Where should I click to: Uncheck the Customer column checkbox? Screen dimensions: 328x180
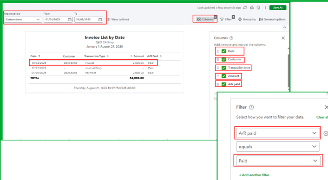[x=223, y=60]
